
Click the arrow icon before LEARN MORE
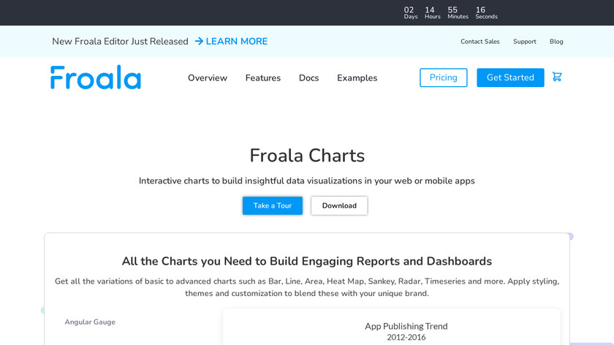[x=199, y=42]
